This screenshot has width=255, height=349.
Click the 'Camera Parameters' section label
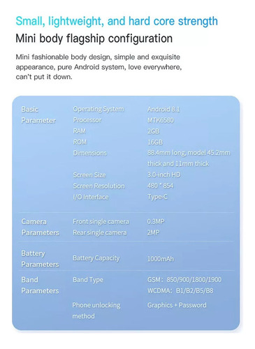click(40, 227)
